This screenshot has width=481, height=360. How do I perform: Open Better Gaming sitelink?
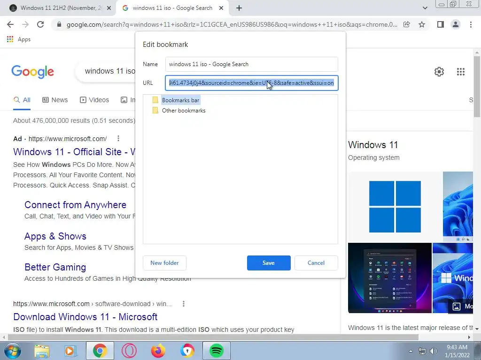(55, 267)
